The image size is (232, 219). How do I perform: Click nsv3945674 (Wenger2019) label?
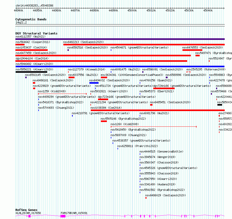tap(157, 157)
